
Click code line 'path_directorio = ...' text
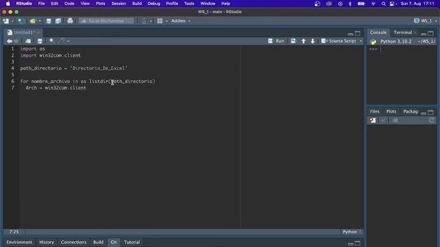[x=74, y=69]
